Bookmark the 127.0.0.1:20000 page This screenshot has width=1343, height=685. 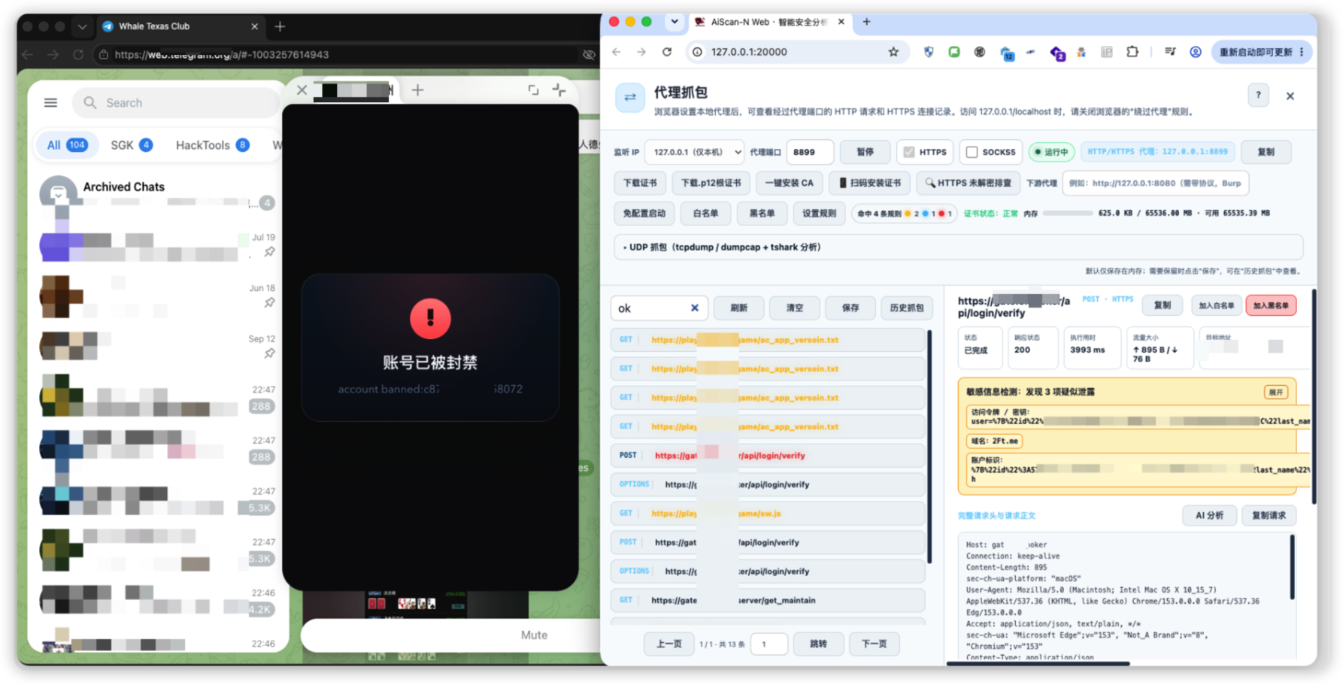[x=893, y=52]
